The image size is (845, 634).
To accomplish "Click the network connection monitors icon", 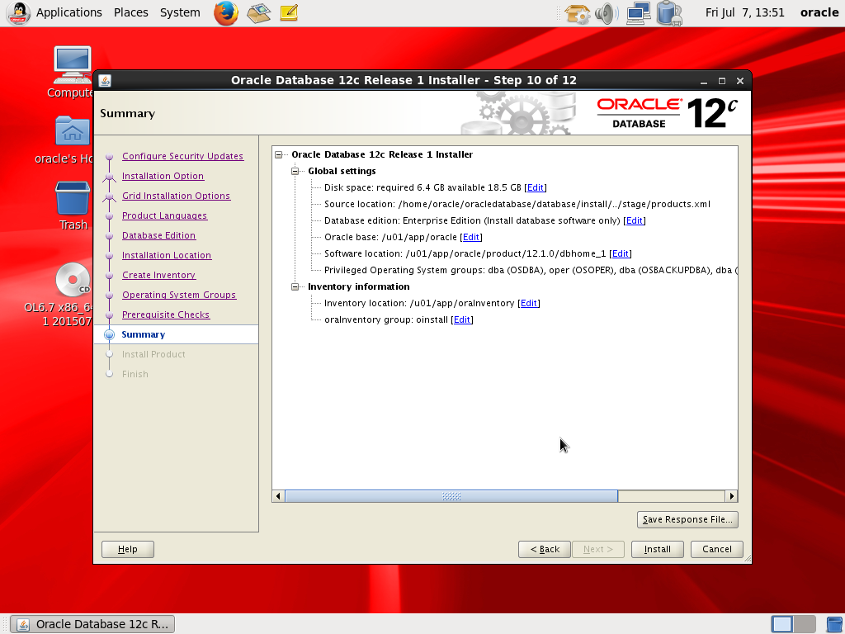I will point(639,13).
